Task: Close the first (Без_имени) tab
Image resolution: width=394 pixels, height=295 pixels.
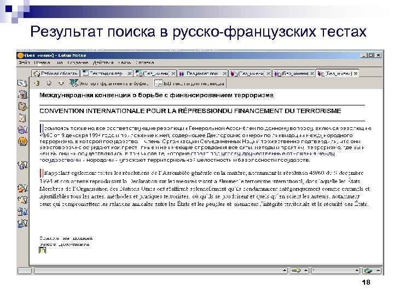Action: tap(173, 74)
